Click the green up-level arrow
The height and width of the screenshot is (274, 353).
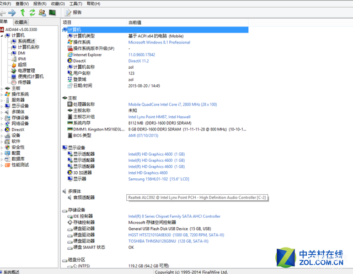pos(23,13)
